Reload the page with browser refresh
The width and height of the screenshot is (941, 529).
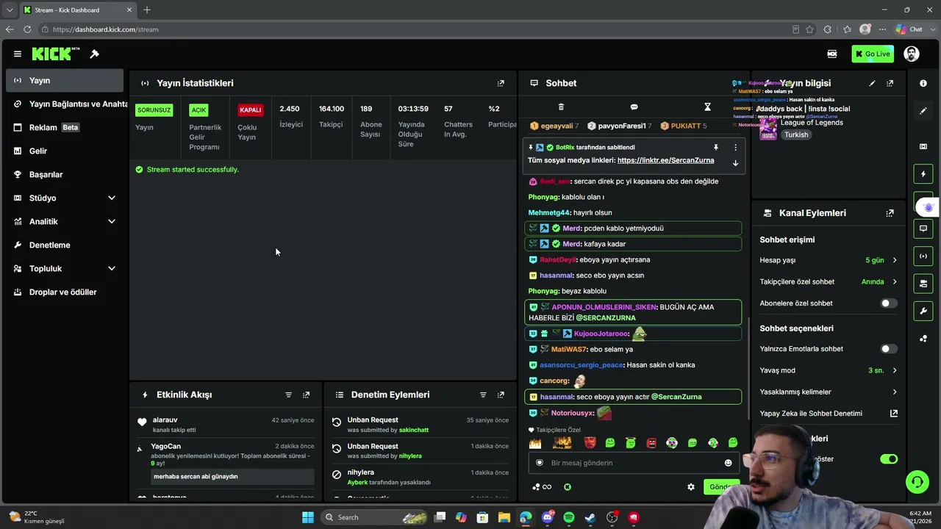[x=27, y=29]
